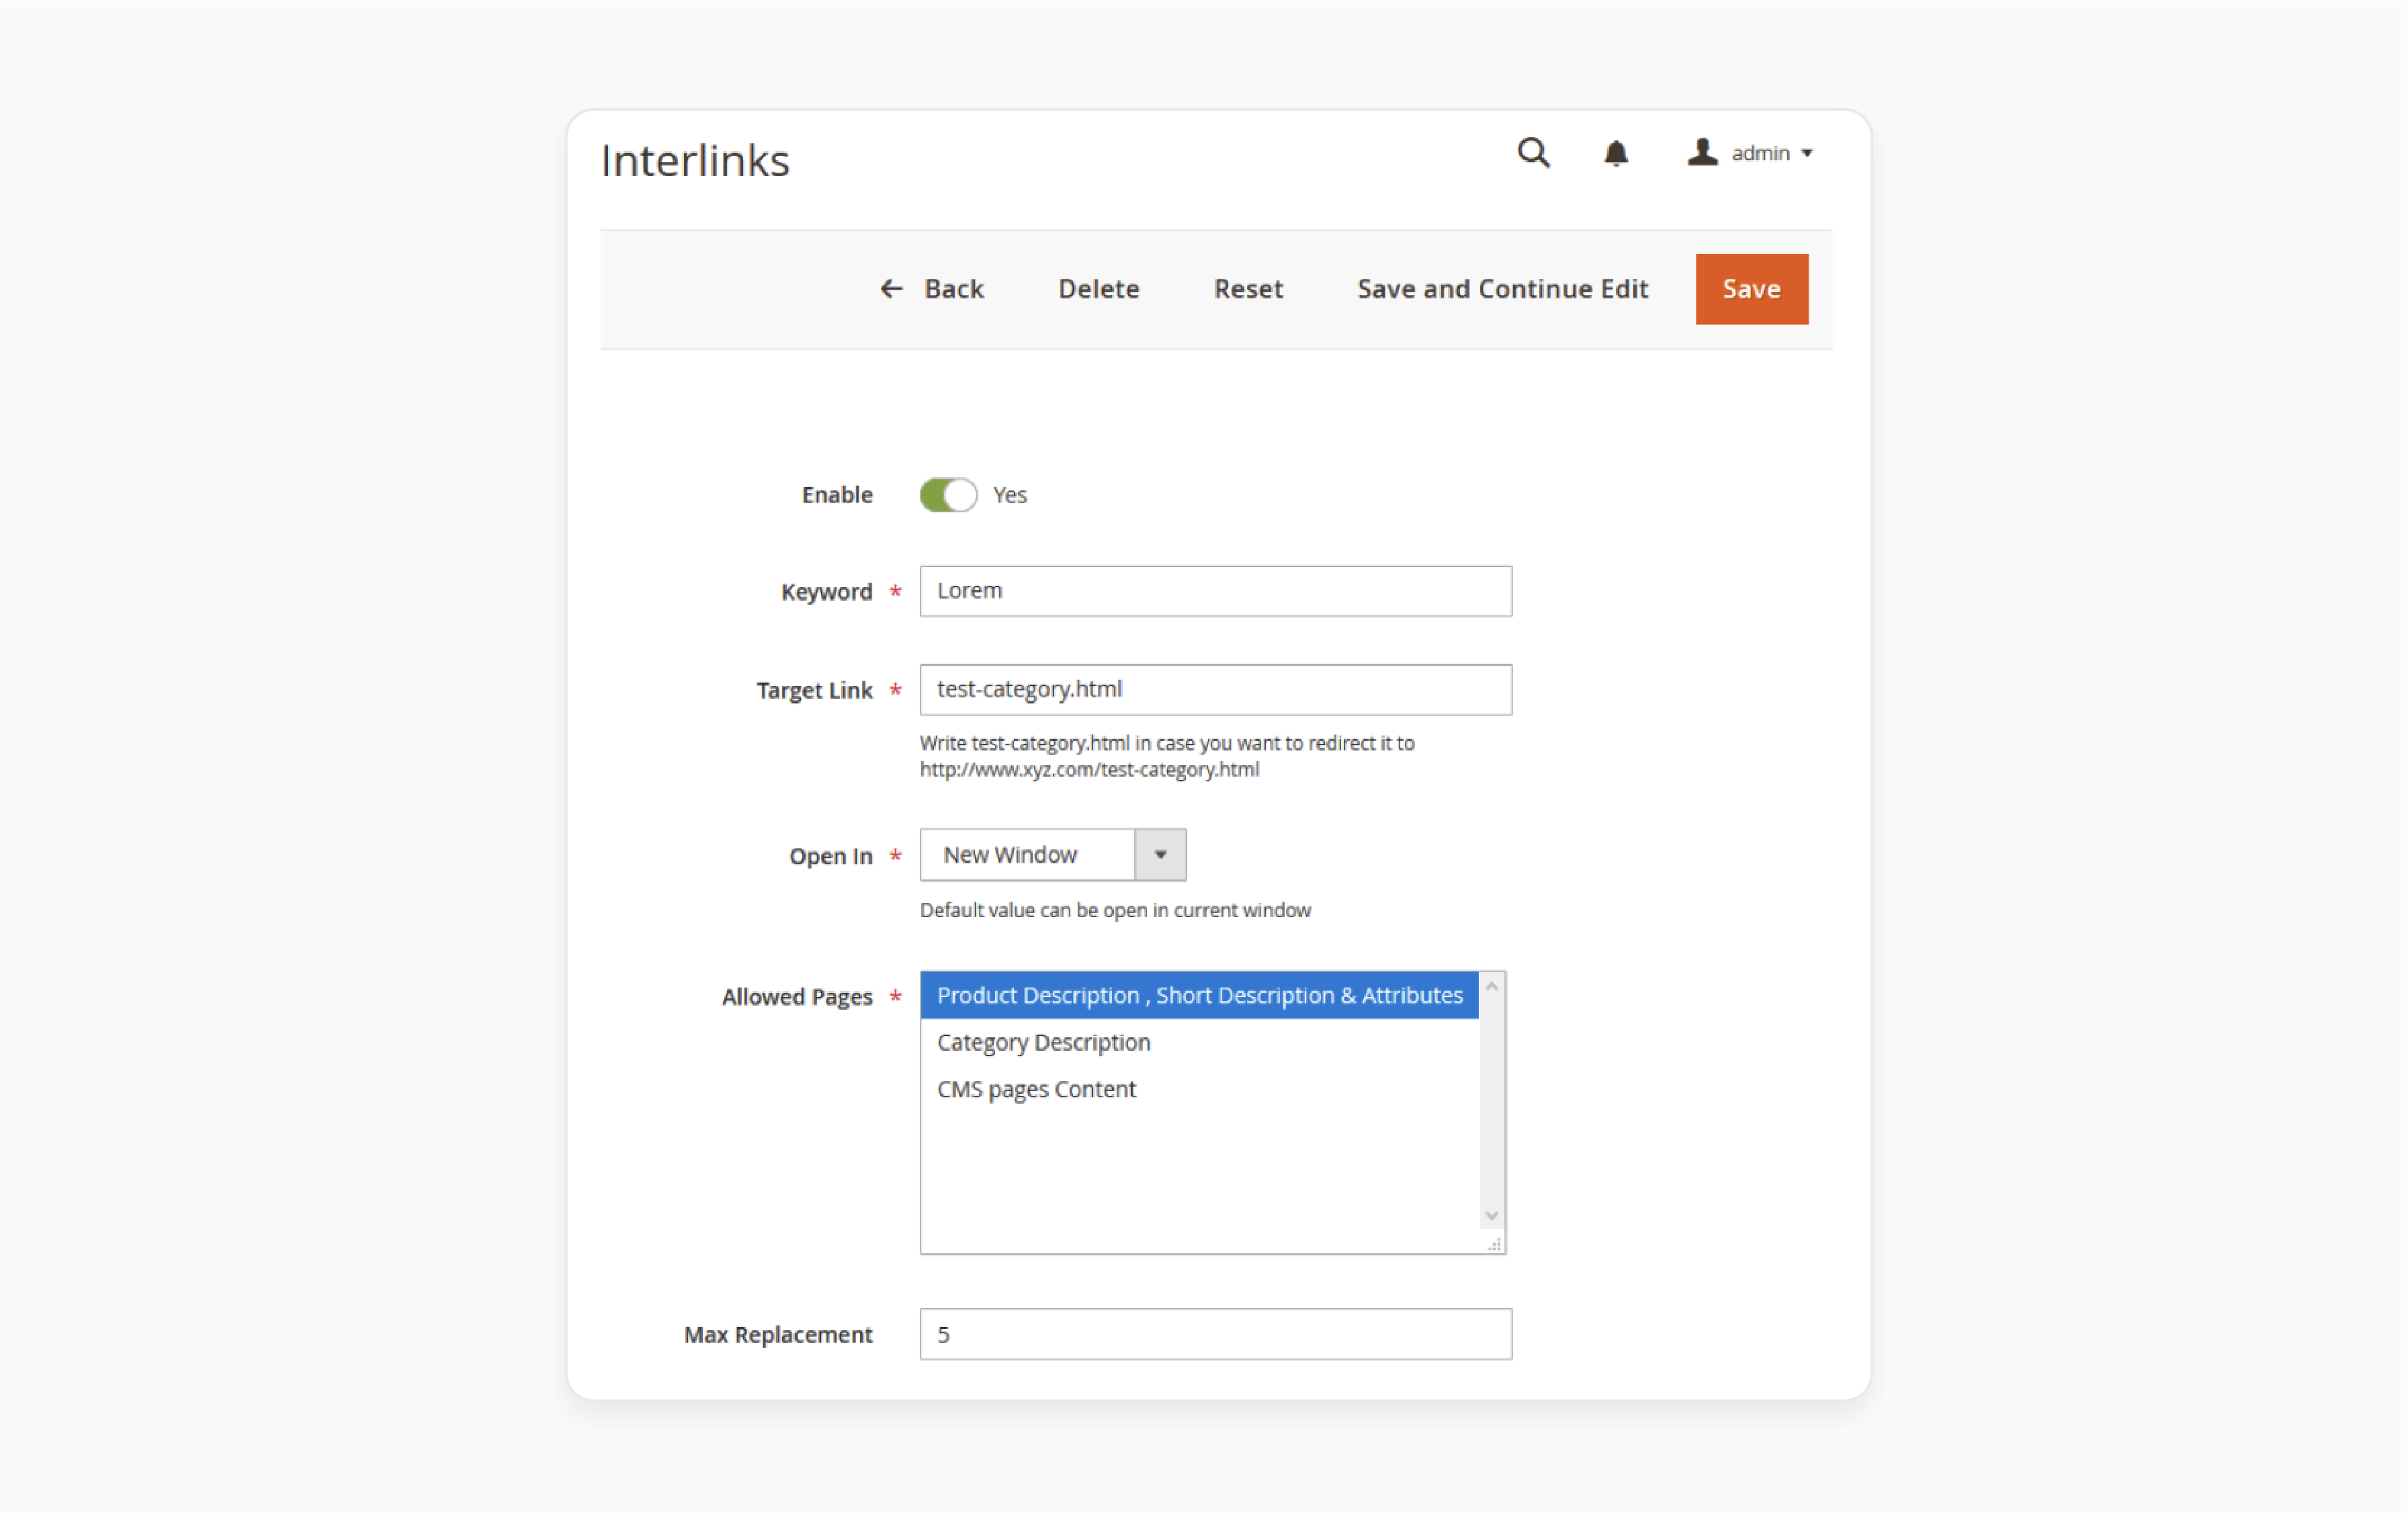Click the Allowed Pages list resize handle
Screen dimensions: 2408x1513
coord(1494,1244)
